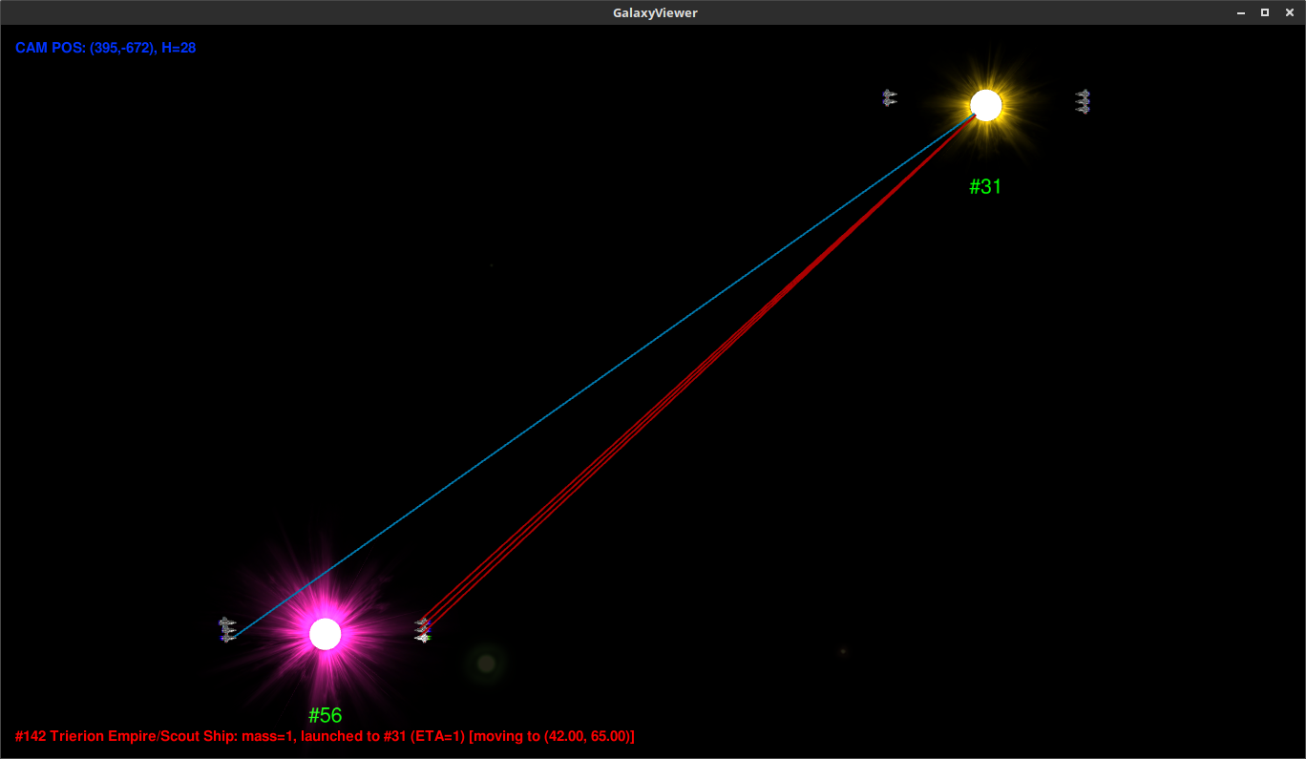Select the magenta star #56
The width and height of the screenshot is (1306, 759).
(326, 634)
